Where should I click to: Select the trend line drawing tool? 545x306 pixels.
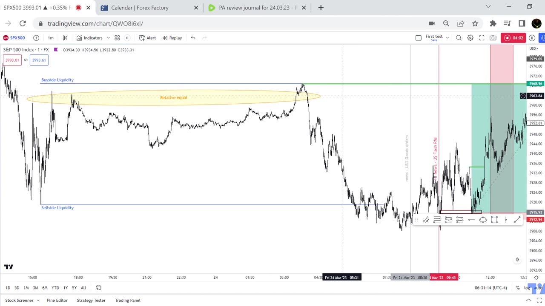point(517,220)
